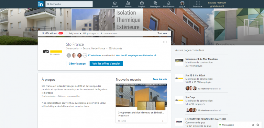Screen dimensions: 264x128
Task: Click Tous les voir next to Nouvelle récente
Action: pyautogui.click(x=160, y=79)
